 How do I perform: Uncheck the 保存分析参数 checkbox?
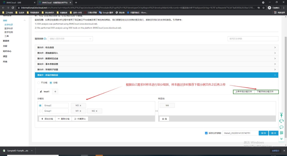click(x=206, y=133)
